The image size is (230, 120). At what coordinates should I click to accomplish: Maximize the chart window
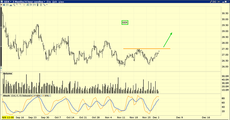226,2
